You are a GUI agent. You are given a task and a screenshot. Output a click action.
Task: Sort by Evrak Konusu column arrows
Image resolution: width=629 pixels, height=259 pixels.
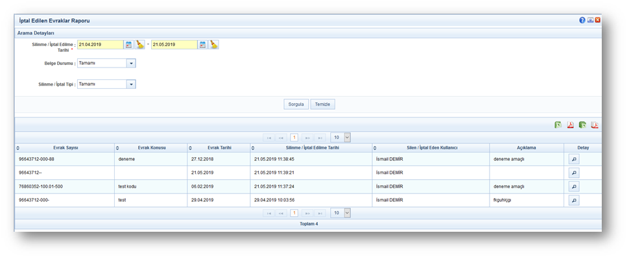pos(117,148)
